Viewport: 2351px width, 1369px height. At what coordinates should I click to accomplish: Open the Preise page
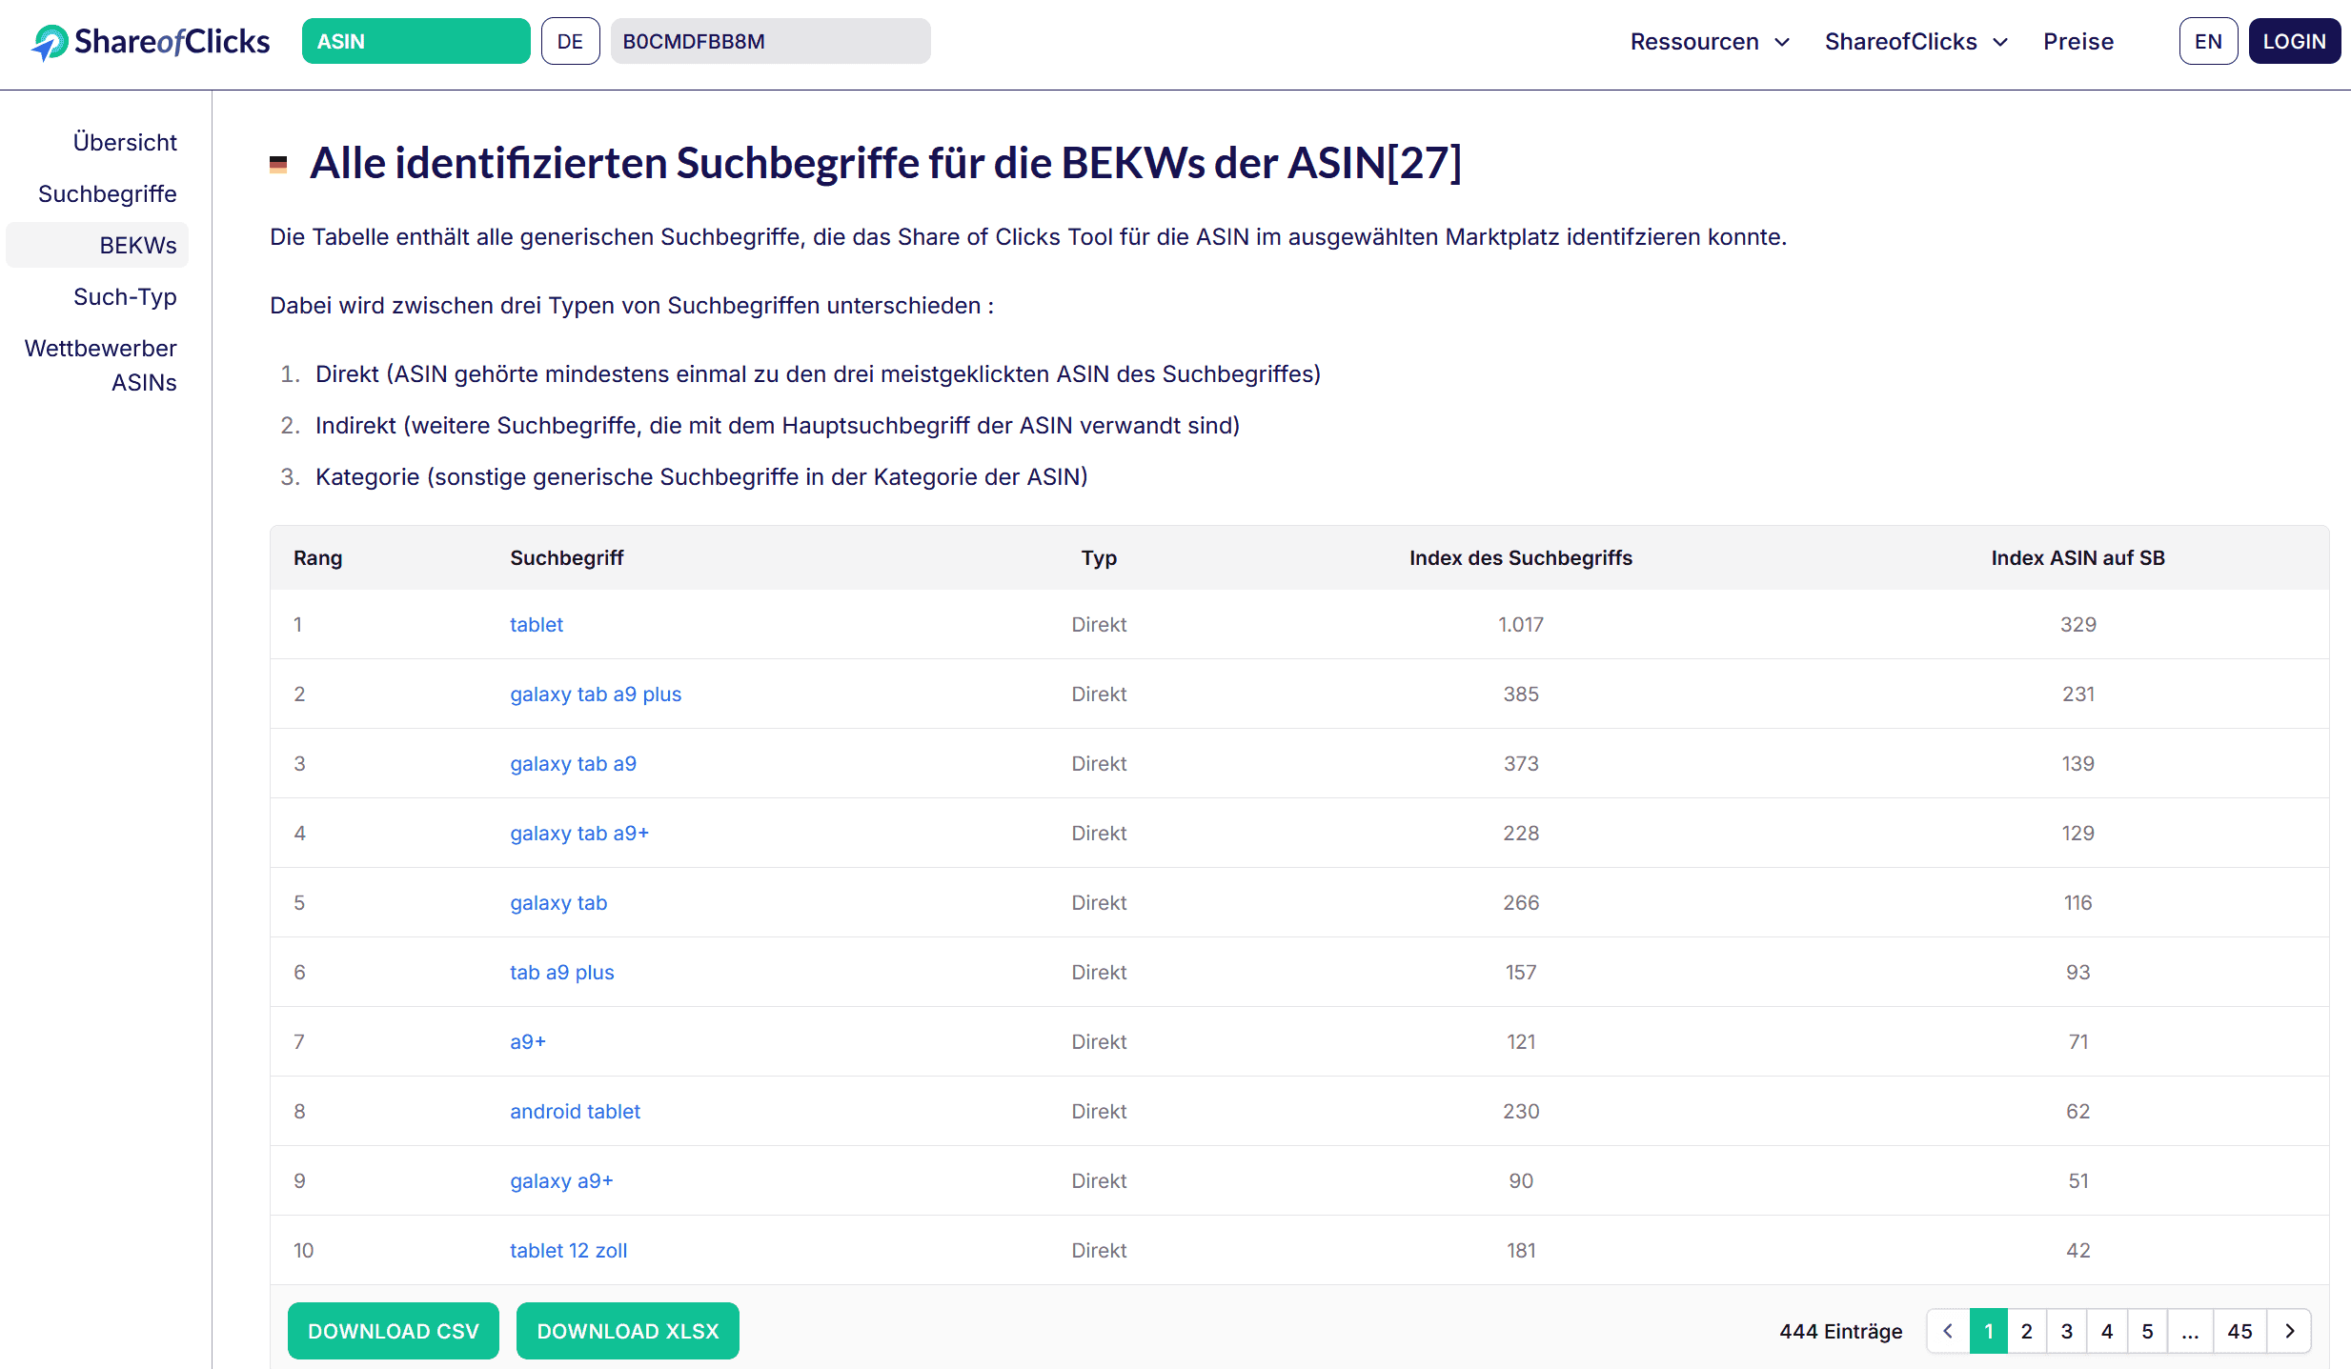coord(2078,42)
